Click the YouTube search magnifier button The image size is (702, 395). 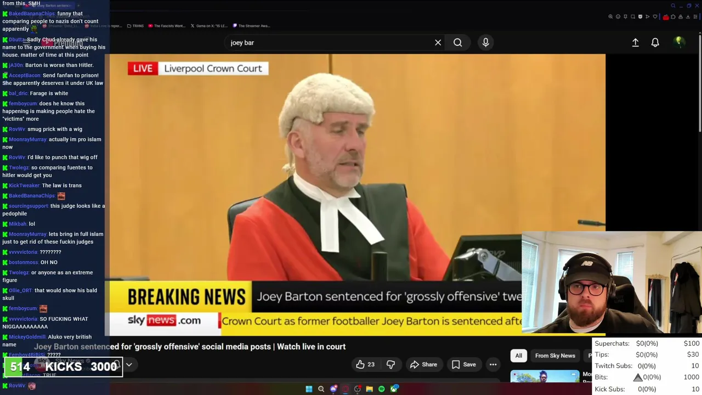pos(457,43)
